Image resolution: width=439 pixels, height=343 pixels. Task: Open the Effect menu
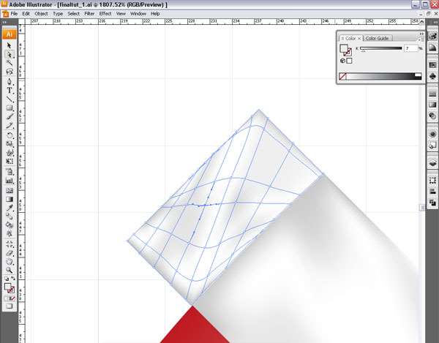coord(105,14)
